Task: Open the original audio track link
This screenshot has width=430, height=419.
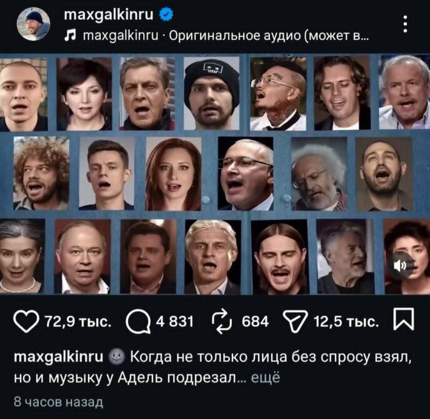Action: (x=226, y=36)
